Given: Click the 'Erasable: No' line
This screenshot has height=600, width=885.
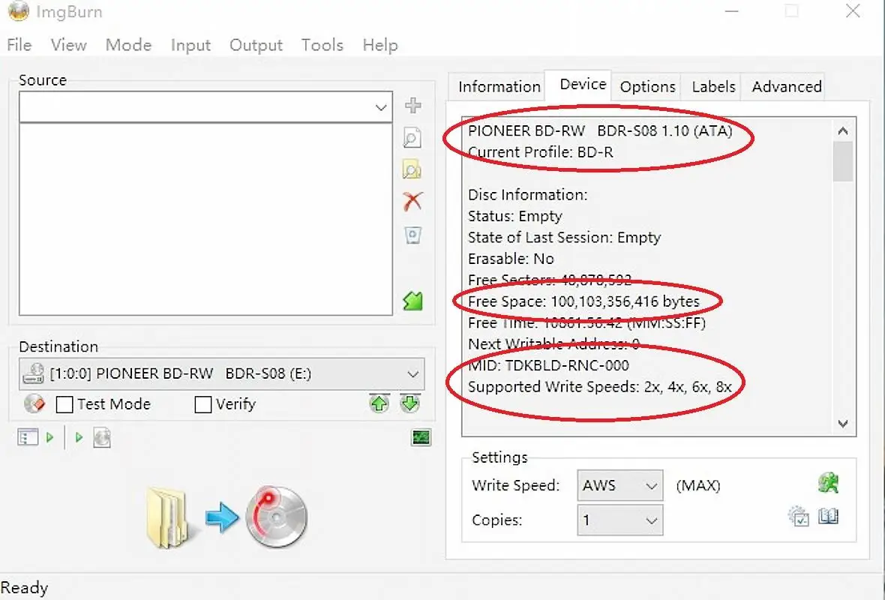Looking at the screenshot, I should [511, 259].
